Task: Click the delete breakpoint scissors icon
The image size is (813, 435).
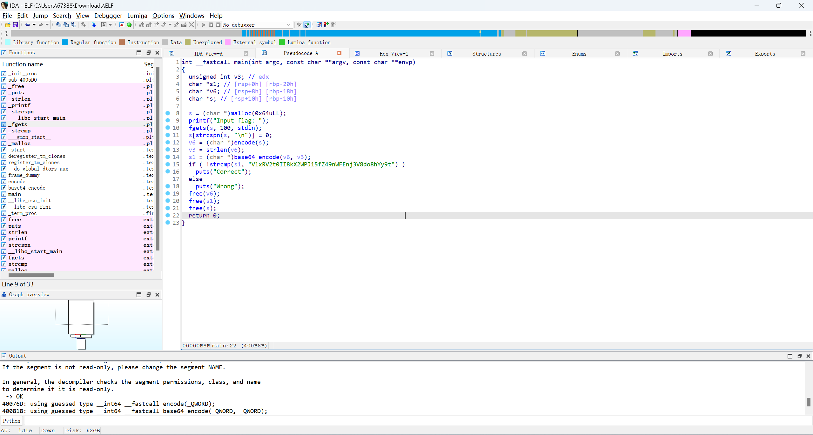Action: 334,25
